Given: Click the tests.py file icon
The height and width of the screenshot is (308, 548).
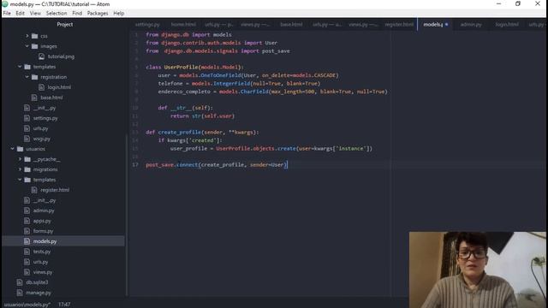Looking at the screenshot, I should point(27,252).
